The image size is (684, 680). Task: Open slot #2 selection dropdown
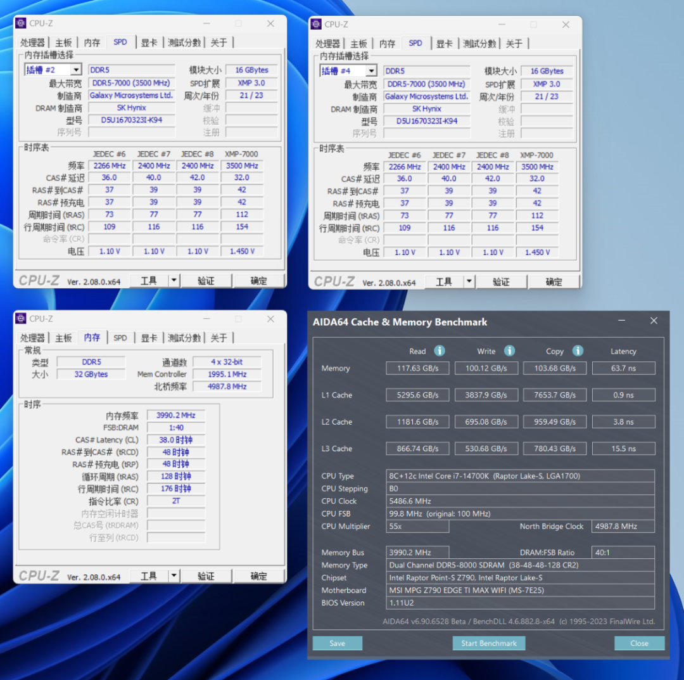(77, 70)
